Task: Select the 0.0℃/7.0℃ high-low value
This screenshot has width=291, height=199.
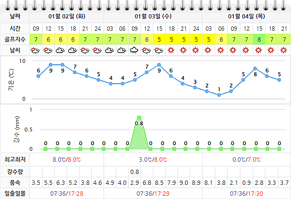Action: [x=247, y=159]
